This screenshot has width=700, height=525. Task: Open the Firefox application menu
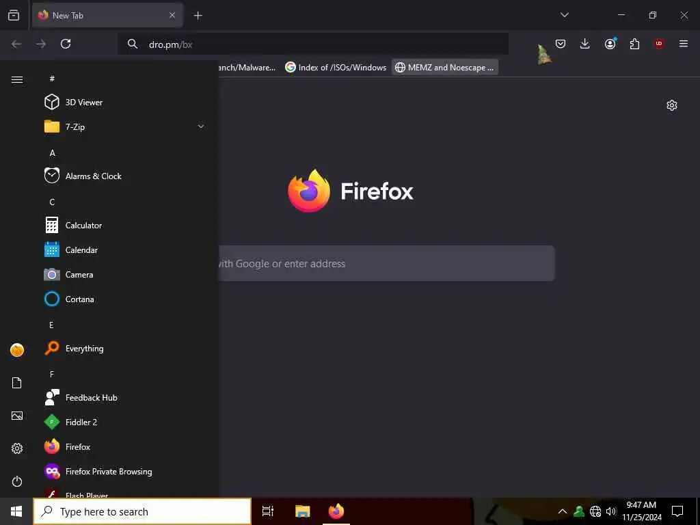(684, 44)
